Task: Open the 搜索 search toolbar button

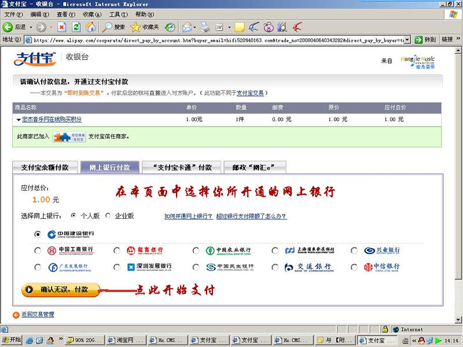Action: 113,27
